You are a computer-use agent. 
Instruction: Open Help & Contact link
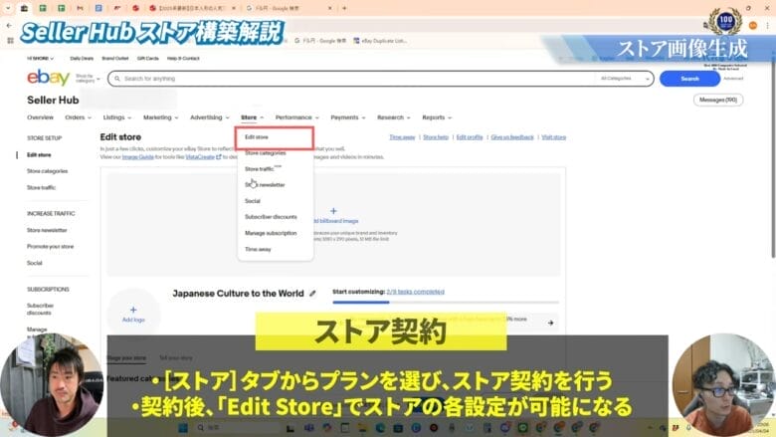coord(183,59)
